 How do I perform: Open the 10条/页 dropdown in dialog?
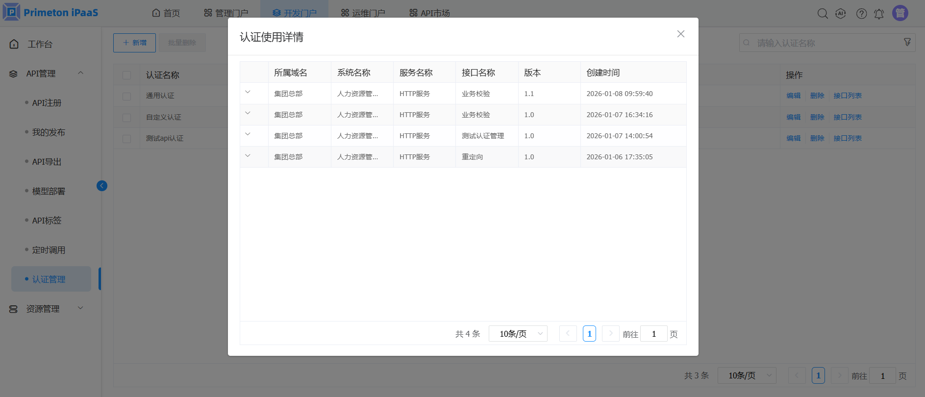pos(518,334)
